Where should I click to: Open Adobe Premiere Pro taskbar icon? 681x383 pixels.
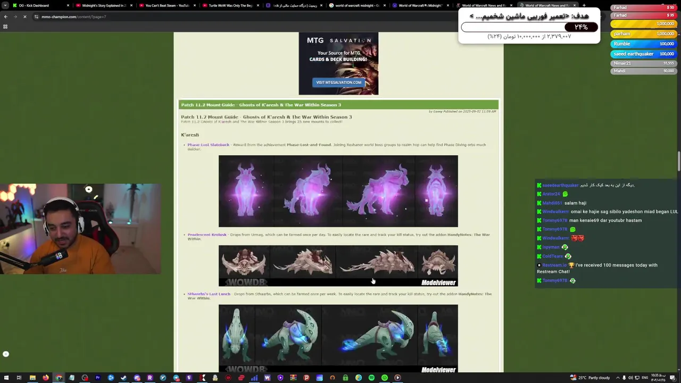pos(98,378)
